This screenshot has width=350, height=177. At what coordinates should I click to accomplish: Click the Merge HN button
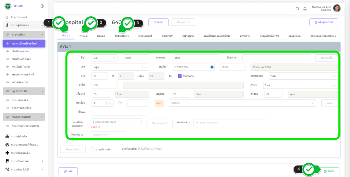[183, 22]
